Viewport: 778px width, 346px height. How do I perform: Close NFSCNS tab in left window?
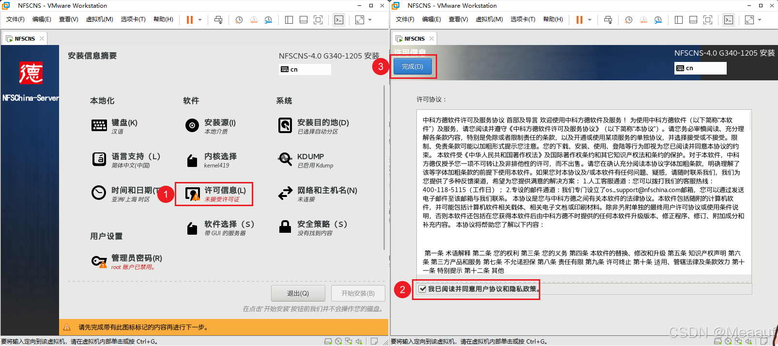pos(42,39)
